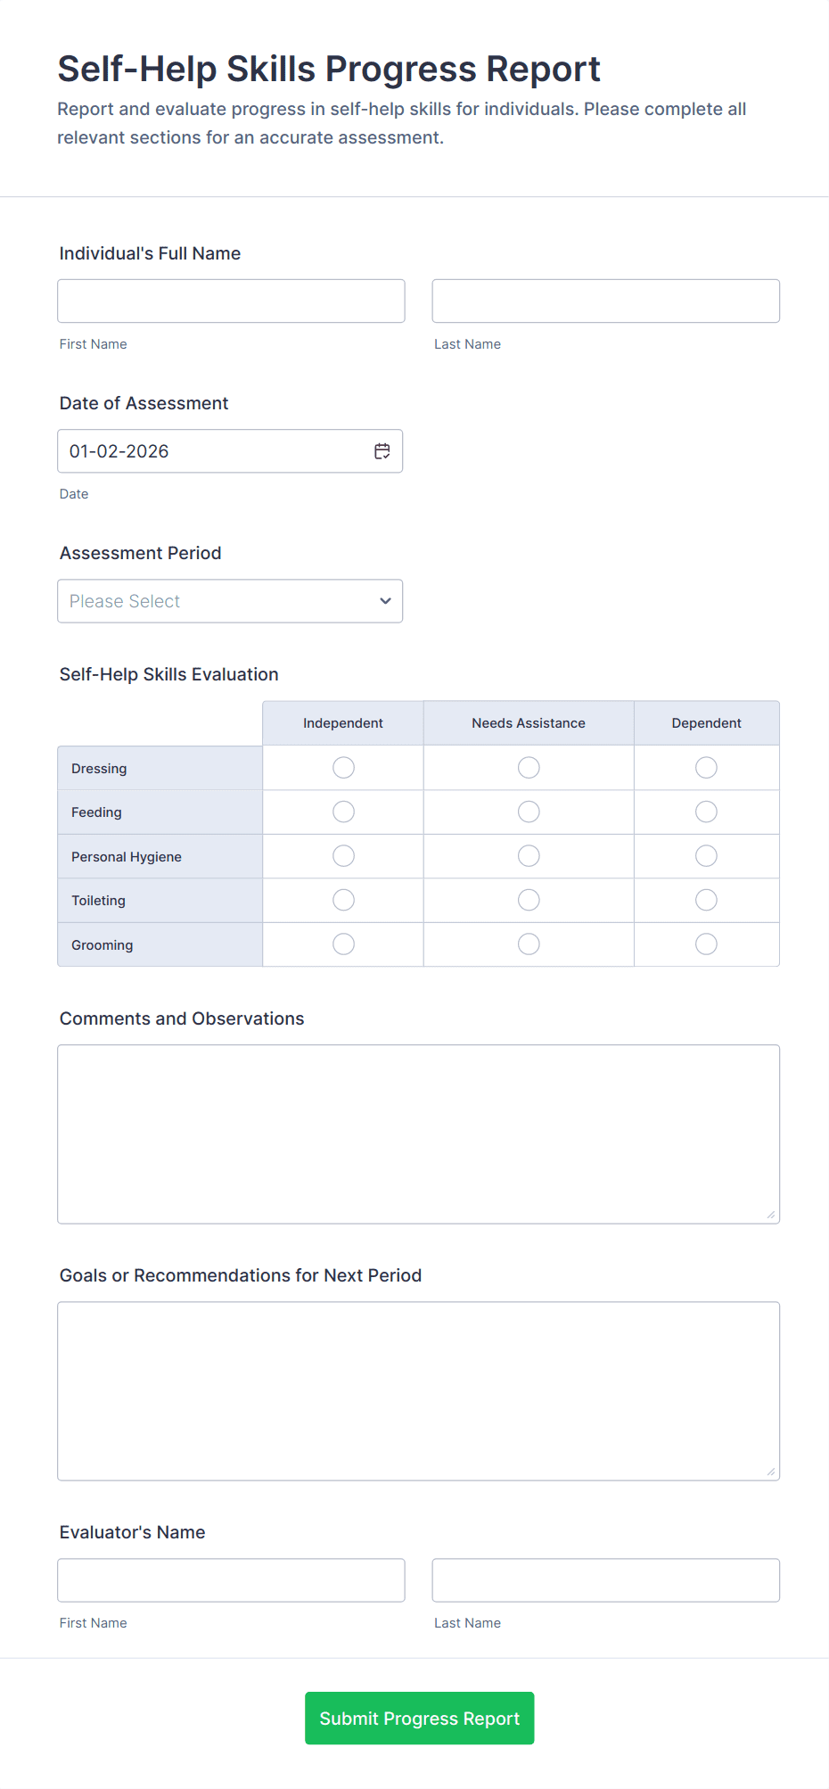
Task: Select Needs Assistance for Grooming
Action: click(528, 944)
